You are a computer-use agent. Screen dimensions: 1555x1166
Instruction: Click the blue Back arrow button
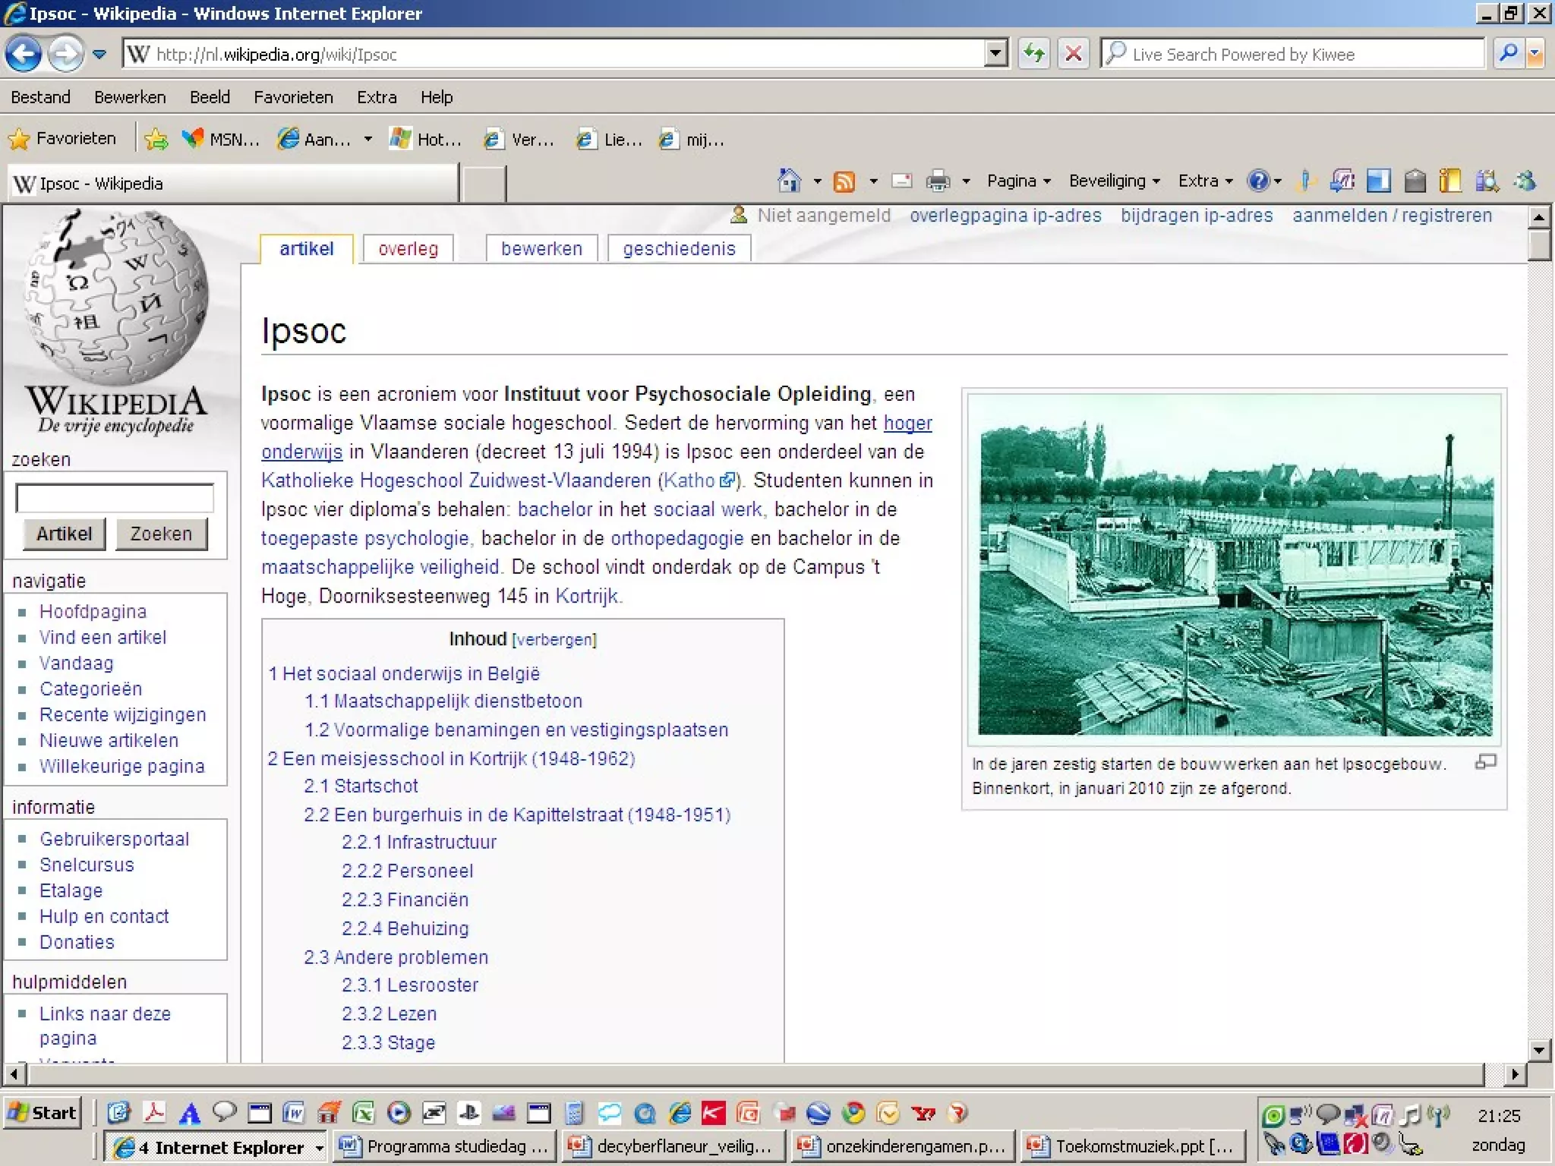[x=23, y=54]
